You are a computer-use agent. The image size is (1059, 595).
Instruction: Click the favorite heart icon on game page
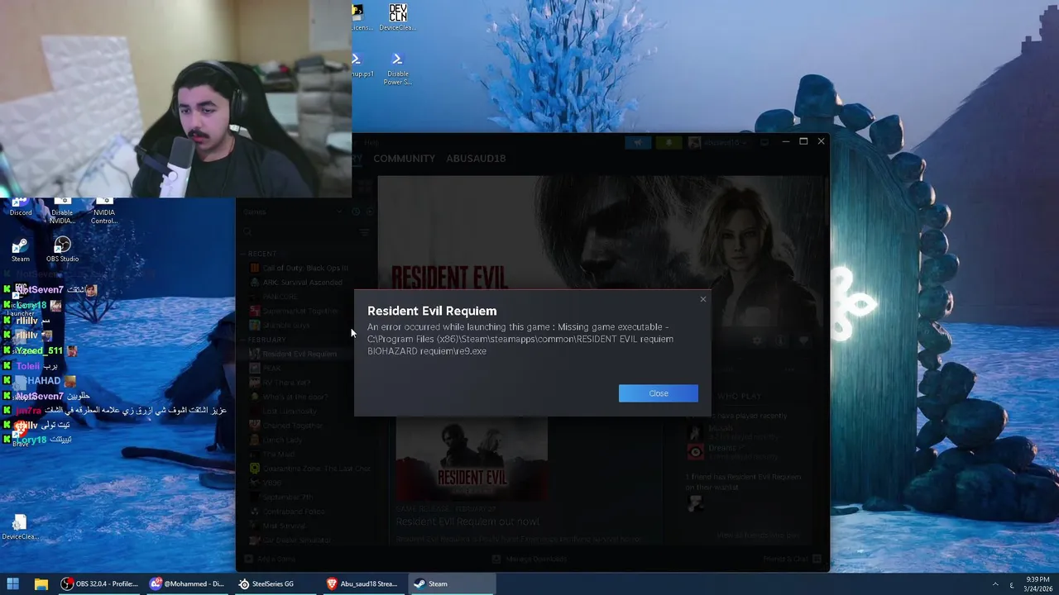point(803,340)
